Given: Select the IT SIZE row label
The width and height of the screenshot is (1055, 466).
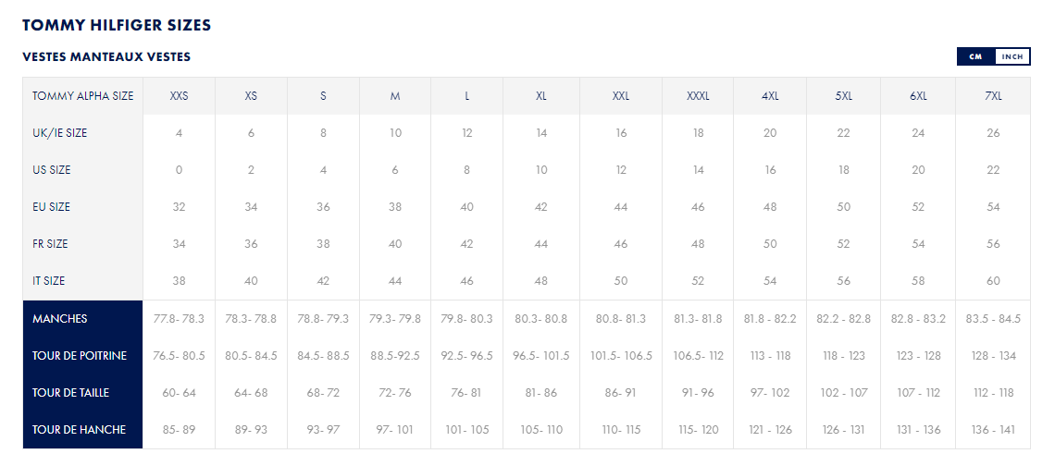Looking at the screenshot, I should [x=48, y=281].
